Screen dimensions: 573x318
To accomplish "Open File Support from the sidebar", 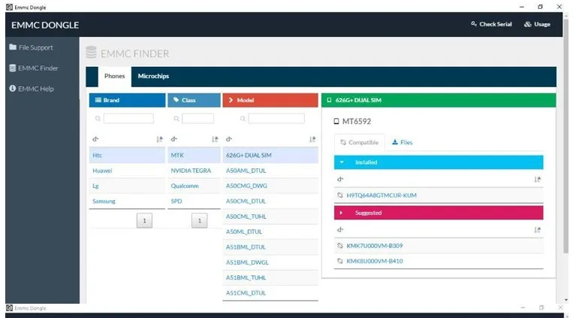I will coord(31,47).
